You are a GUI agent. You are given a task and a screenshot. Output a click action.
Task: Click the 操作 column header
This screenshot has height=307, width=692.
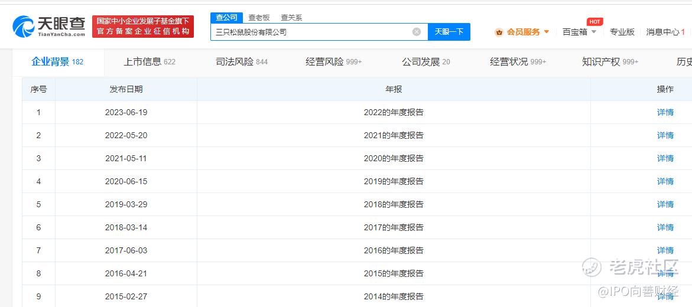665,89
